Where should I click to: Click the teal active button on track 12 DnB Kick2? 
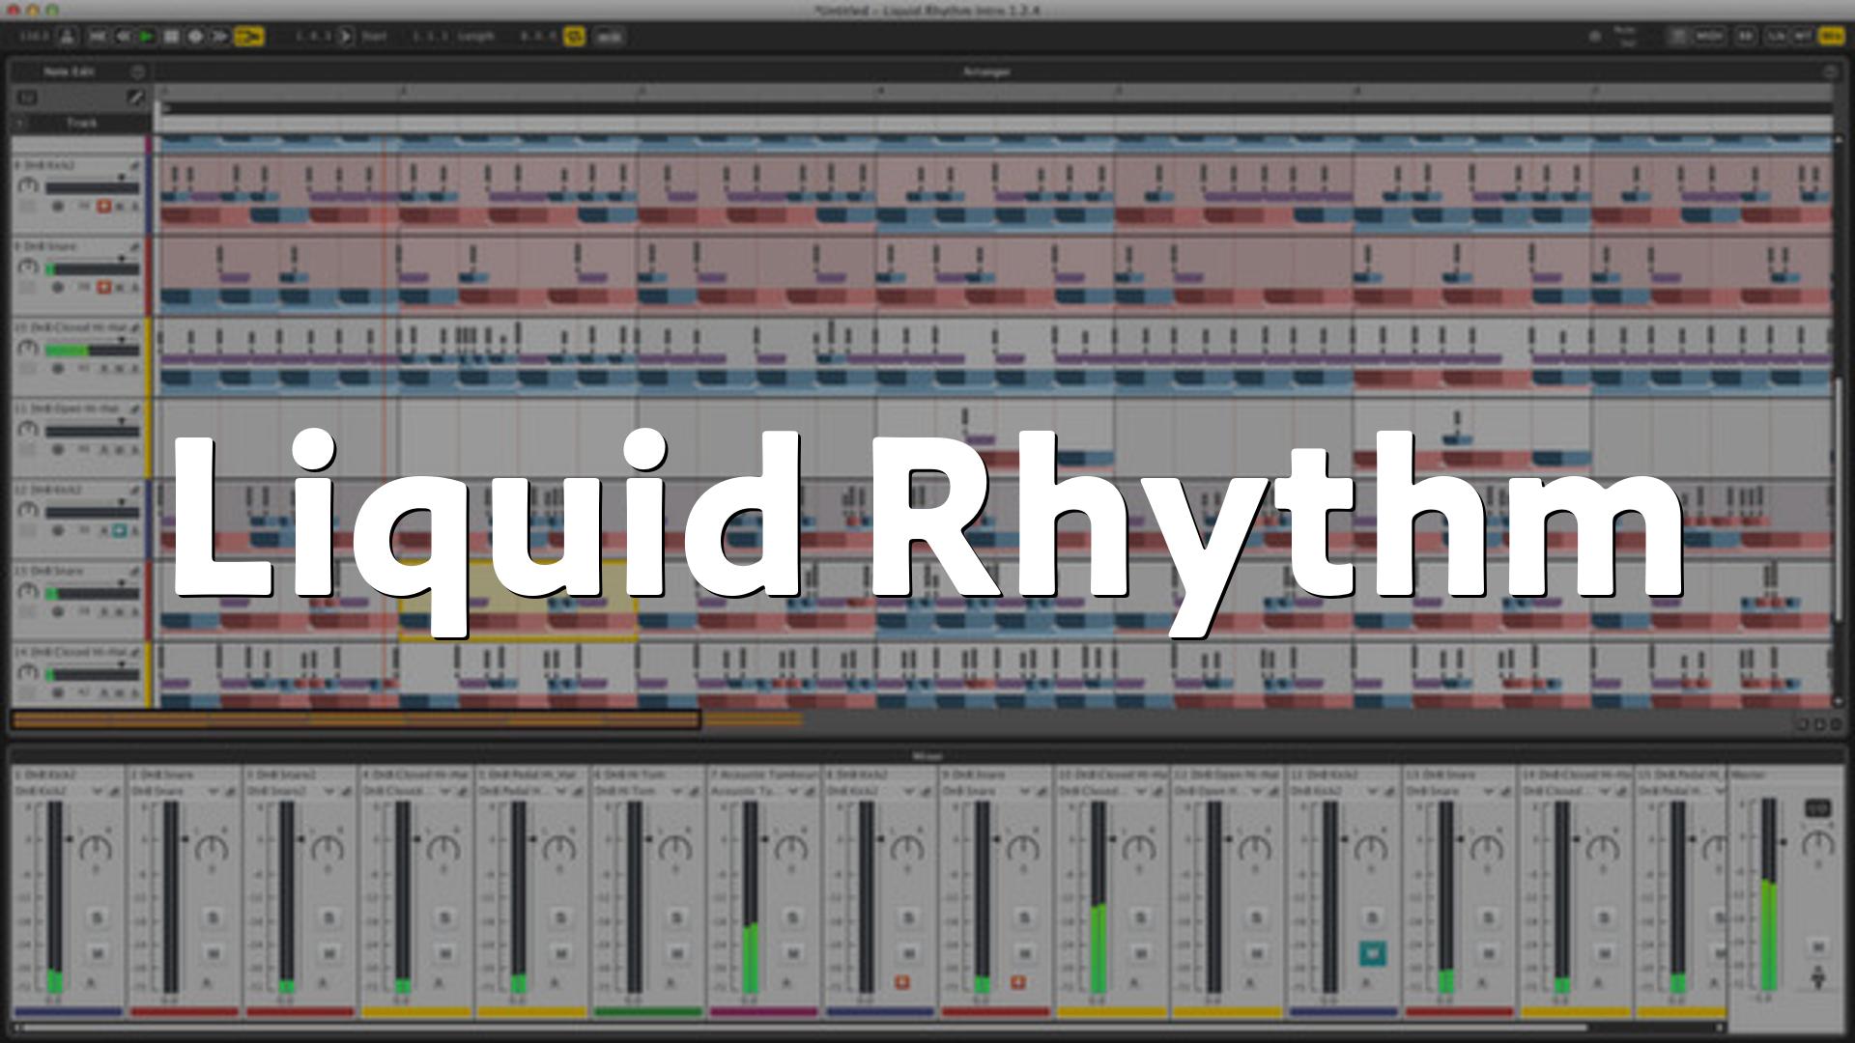point(119,530)
